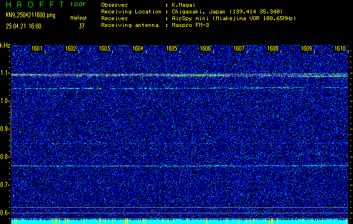Click the Observer field label

coord(114,4)
